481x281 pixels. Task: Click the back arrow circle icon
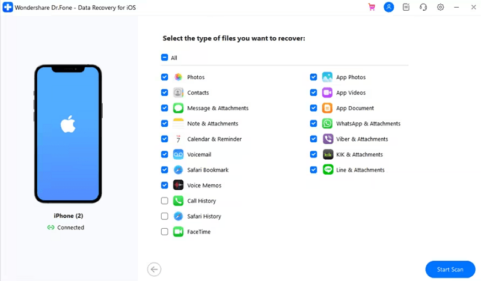click(x=154, y=270)
